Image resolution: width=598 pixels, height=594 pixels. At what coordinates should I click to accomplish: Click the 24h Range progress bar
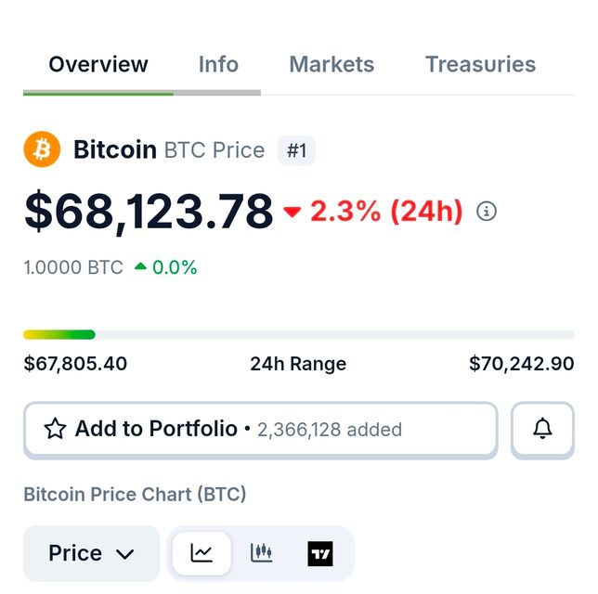click(298, 334)
